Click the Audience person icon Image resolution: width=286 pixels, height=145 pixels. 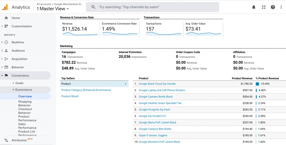(x=6, y=51)
